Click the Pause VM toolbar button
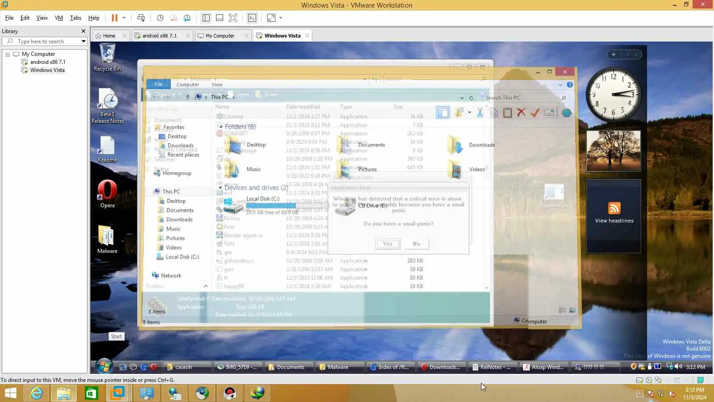 point(115,18)
